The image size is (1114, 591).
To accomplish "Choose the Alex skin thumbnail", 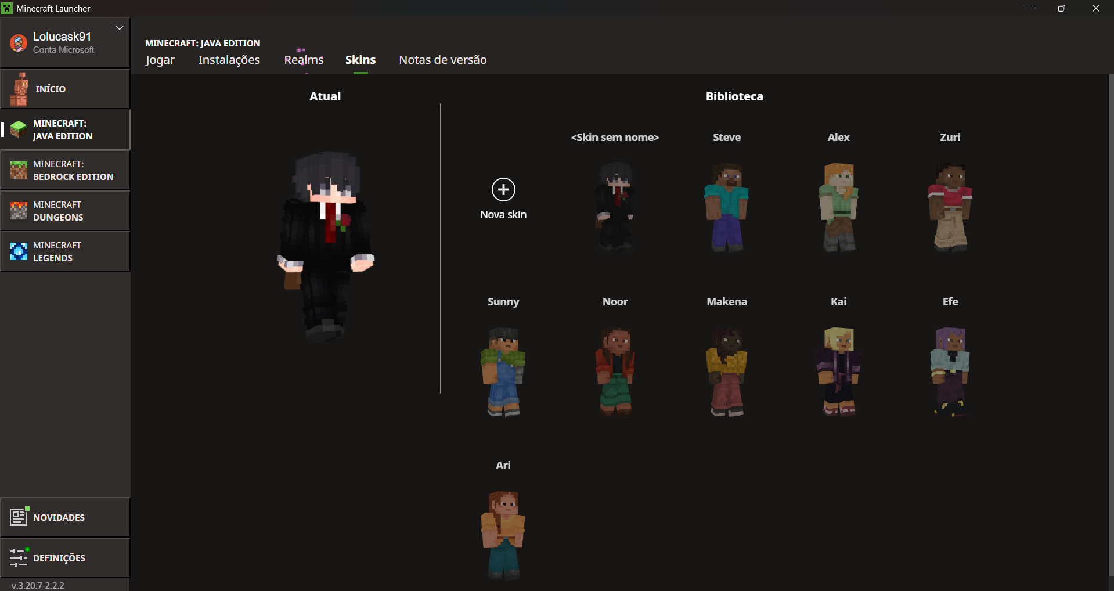I will (x=839, y=207).
